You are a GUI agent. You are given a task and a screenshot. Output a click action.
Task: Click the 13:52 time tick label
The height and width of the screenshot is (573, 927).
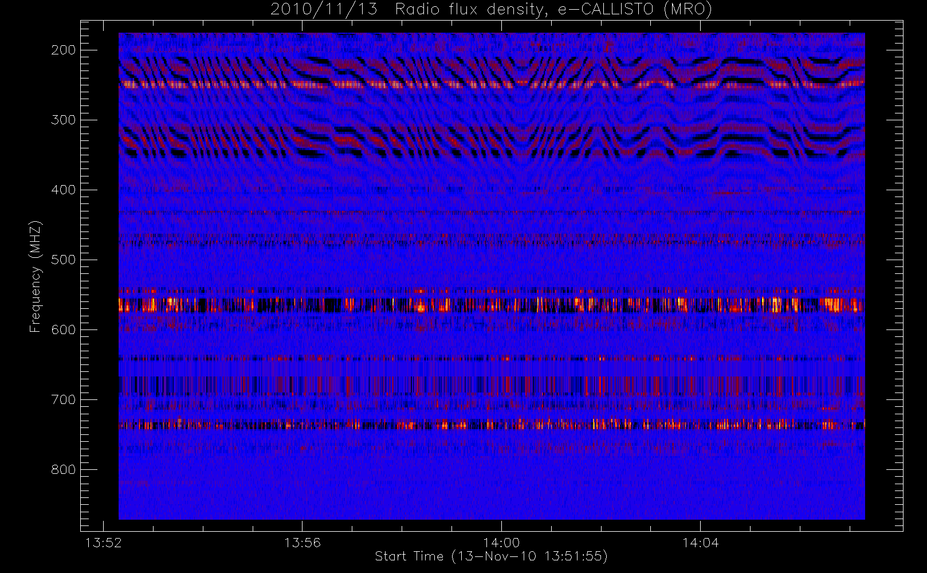104,543
